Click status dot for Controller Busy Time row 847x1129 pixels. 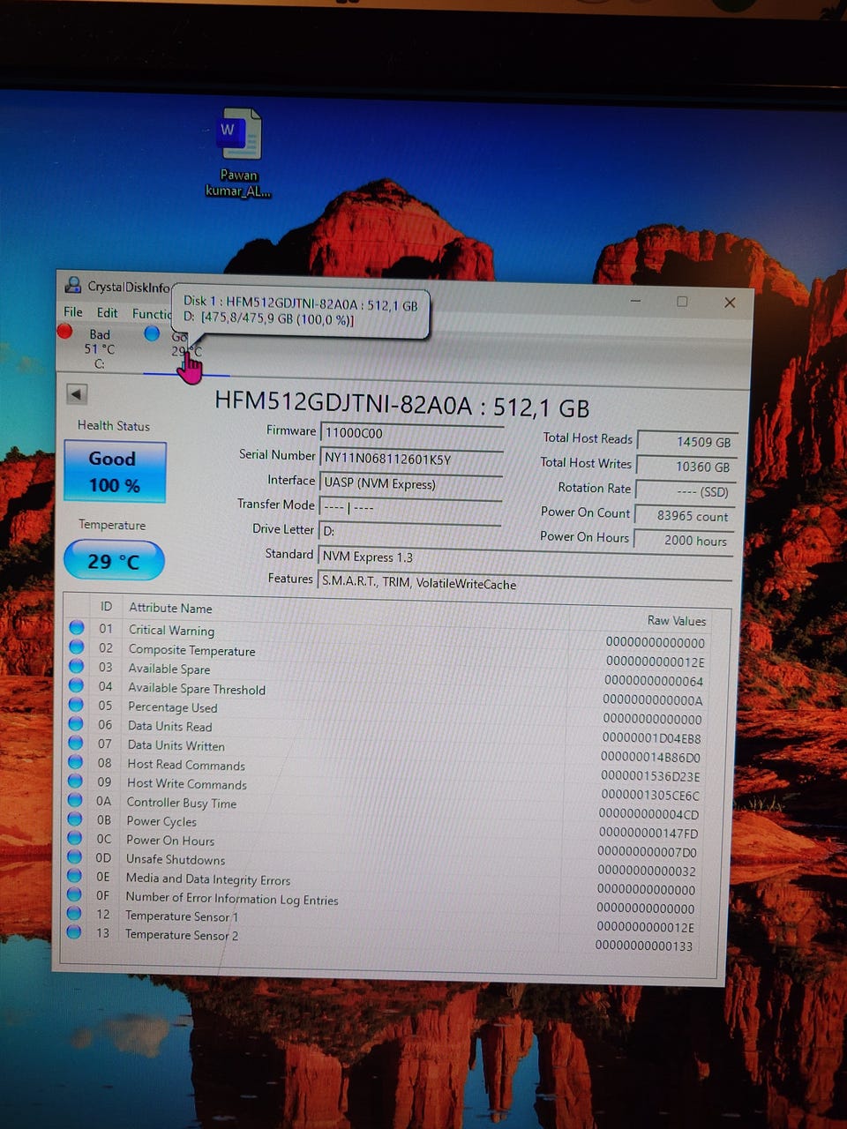click(75, 801)
